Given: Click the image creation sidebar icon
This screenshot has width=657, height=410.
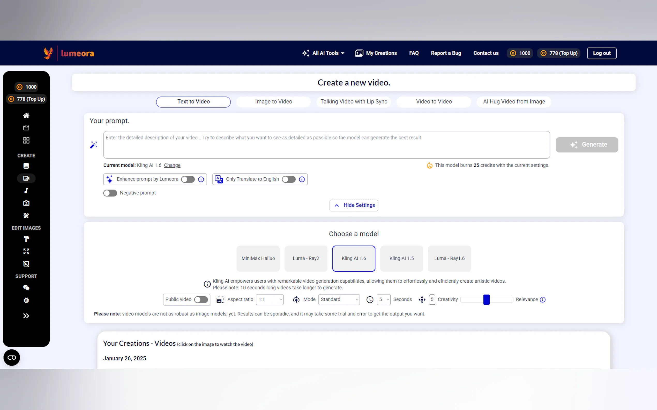Looking at the screenshot, I should [26, 166].
